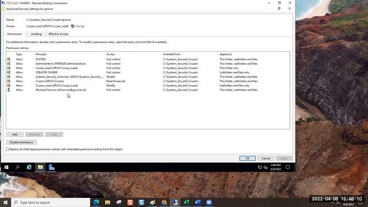Open orange Snagit icon on local taskbar
This screenshot has height=207, width=368.
click(130, 202)
